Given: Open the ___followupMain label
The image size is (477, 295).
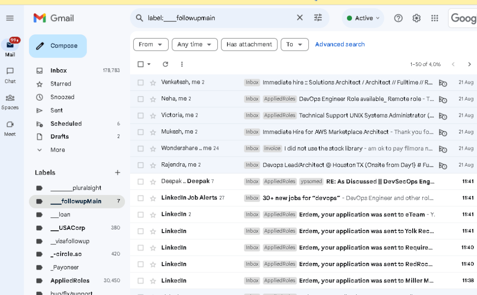Looking at the screenshot, I should click(x=77, y=201).
